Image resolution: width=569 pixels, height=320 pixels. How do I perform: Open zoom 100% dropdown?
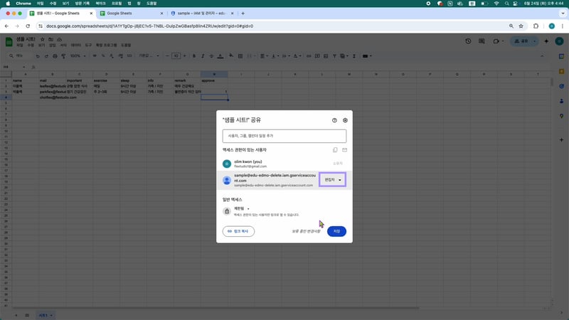tap(78, 56)
